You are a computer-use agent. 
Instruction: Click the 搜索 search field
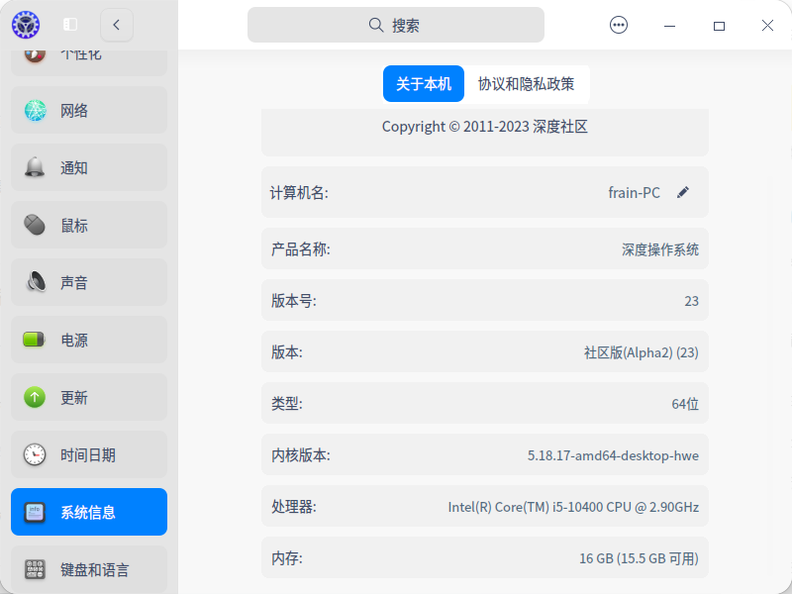[x=395, y=25]
